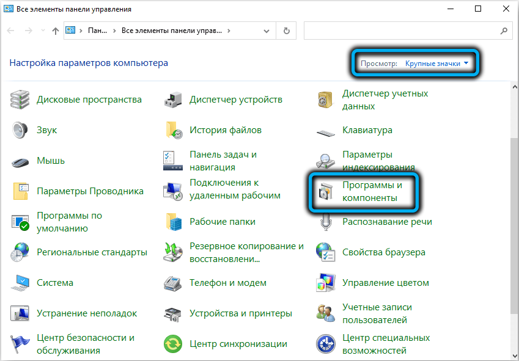
Task: Click the File Explorer Options folder icon
Action: coord(21,191)
